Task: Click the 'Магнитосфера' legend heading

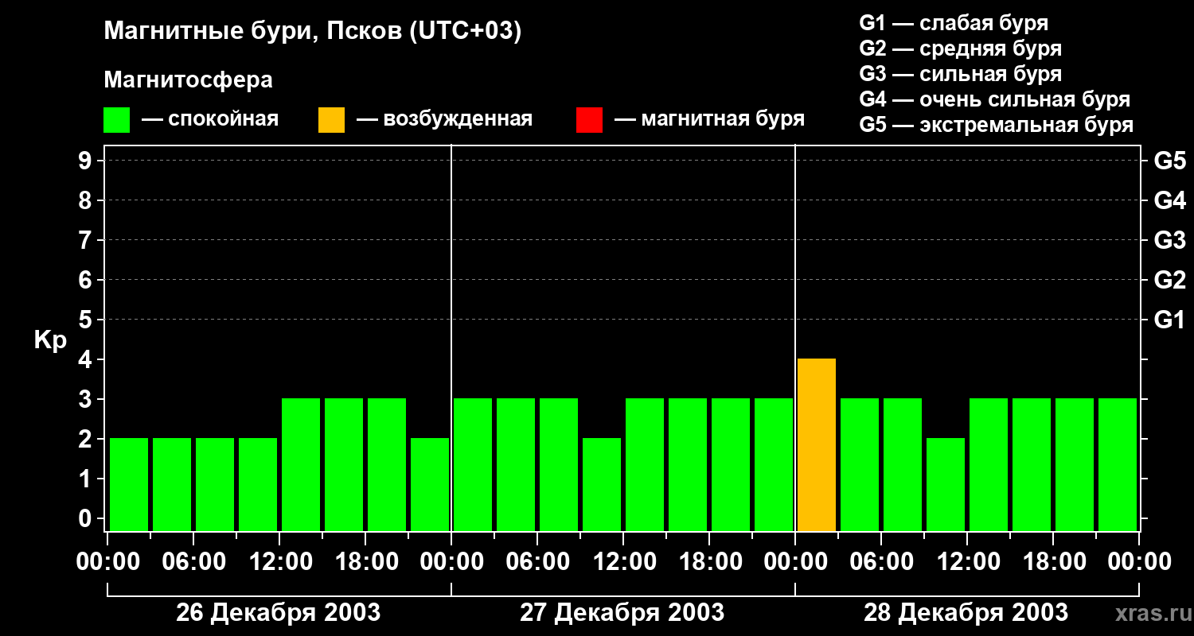Action: 189,80
